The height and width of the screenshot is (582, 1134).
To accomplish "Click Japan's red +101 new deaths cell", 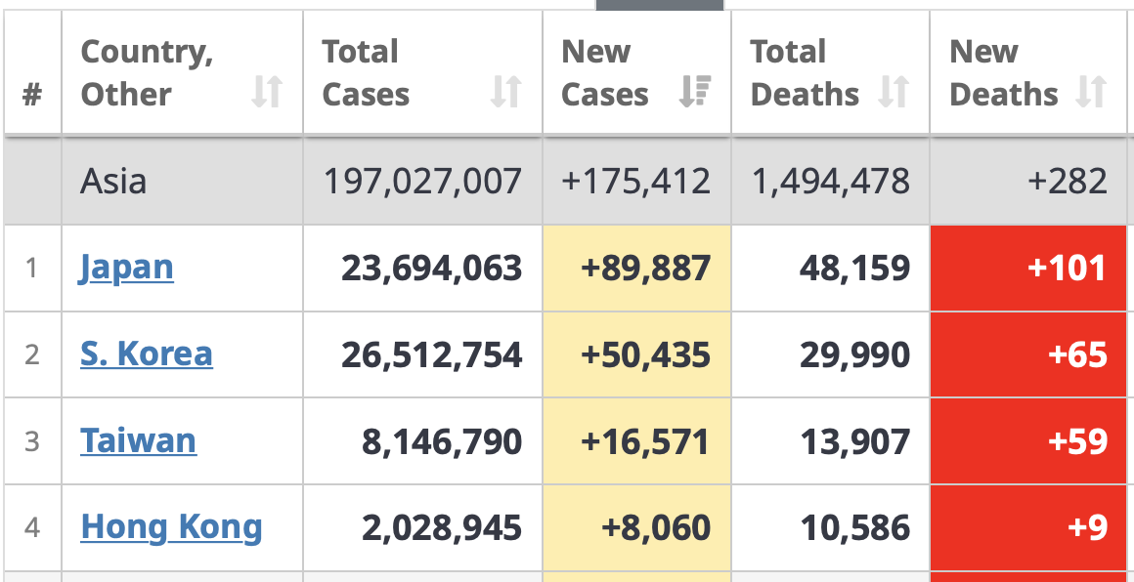I will click(x=1028, y=268).
